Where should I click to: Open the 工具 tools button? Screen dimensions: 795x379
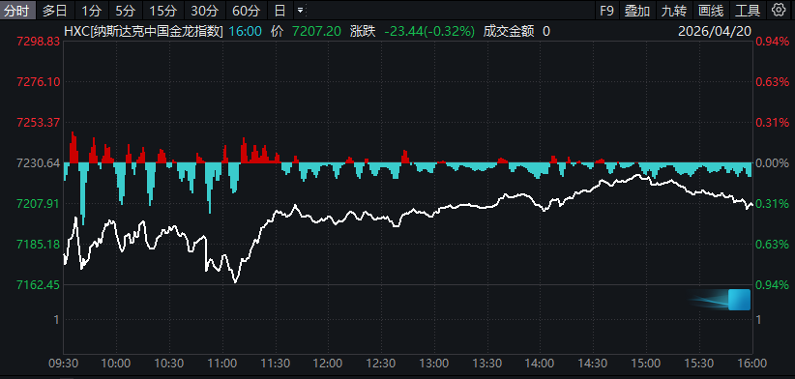tap(748, 10)
